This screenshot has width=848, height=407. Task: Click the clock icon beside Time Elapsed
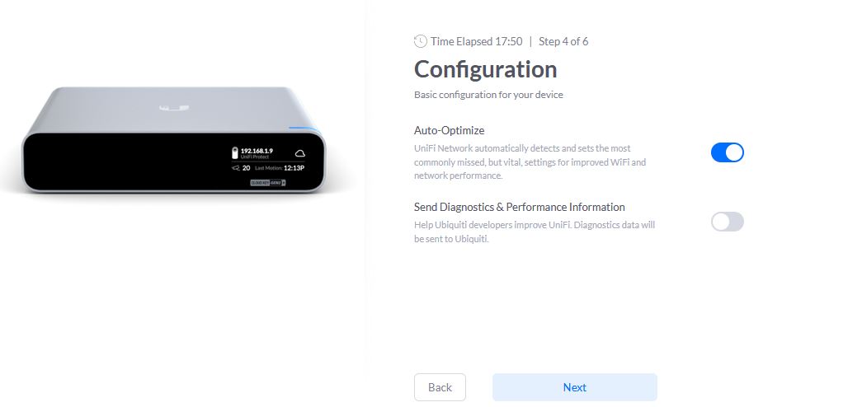click(420, 41)
